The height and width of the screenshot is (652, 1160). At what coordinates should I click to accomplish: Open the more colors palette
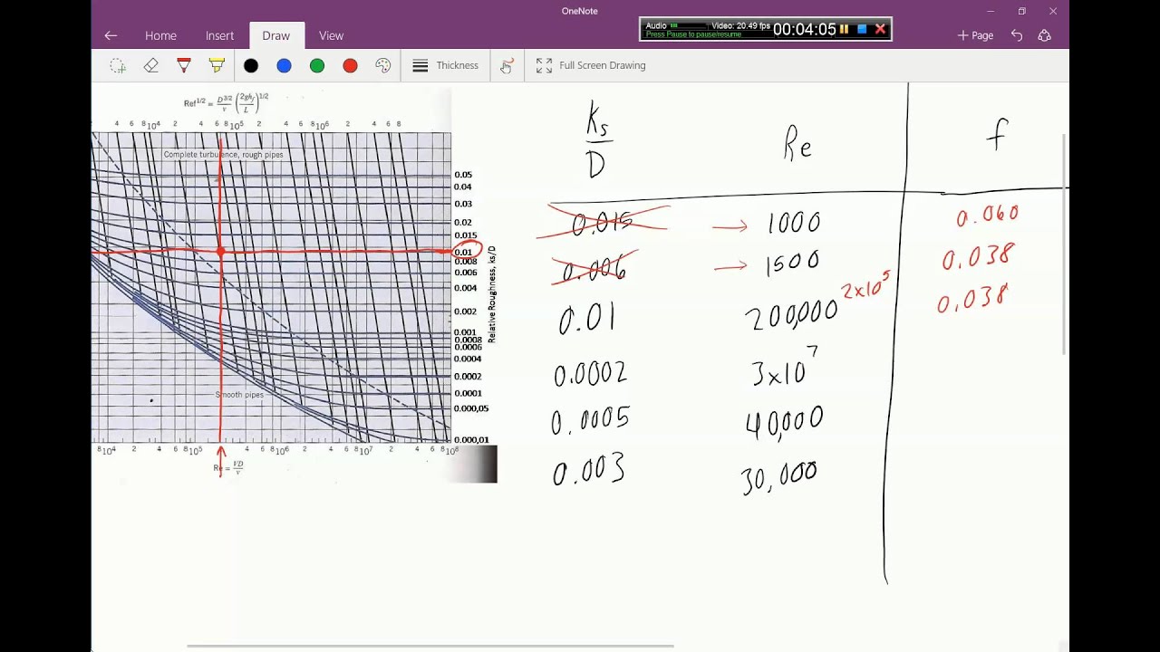tap(383, 65)
